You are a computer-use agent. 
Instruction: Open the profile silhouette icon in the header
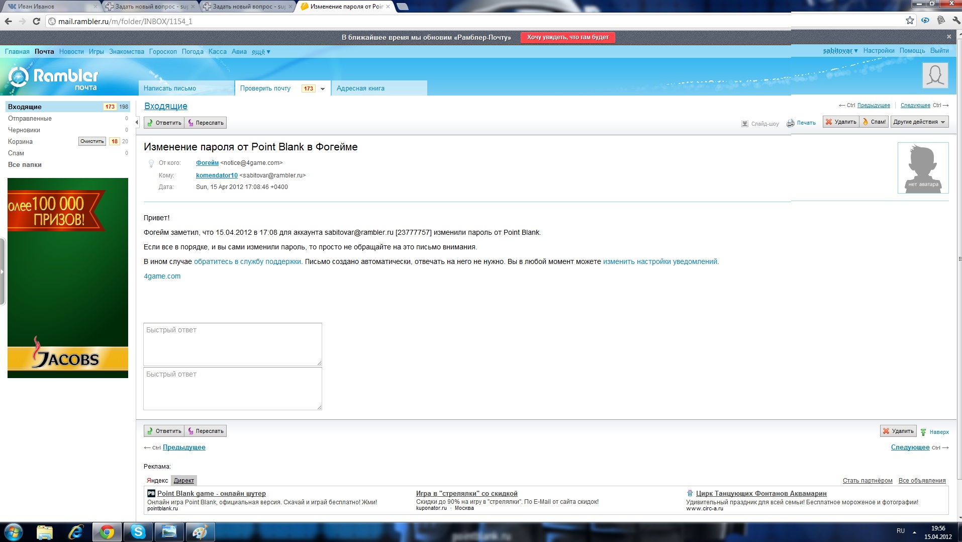(935, 75)
